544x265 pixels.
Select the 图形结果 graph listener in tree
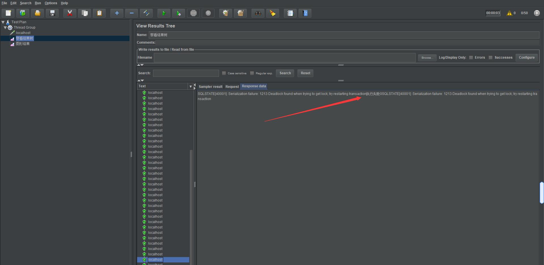[x=23, y=44]
